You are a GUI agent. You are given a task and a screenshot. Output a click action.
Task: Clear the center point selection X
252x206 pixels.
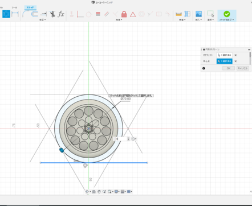pyautogui.click(x=235, y=61)
